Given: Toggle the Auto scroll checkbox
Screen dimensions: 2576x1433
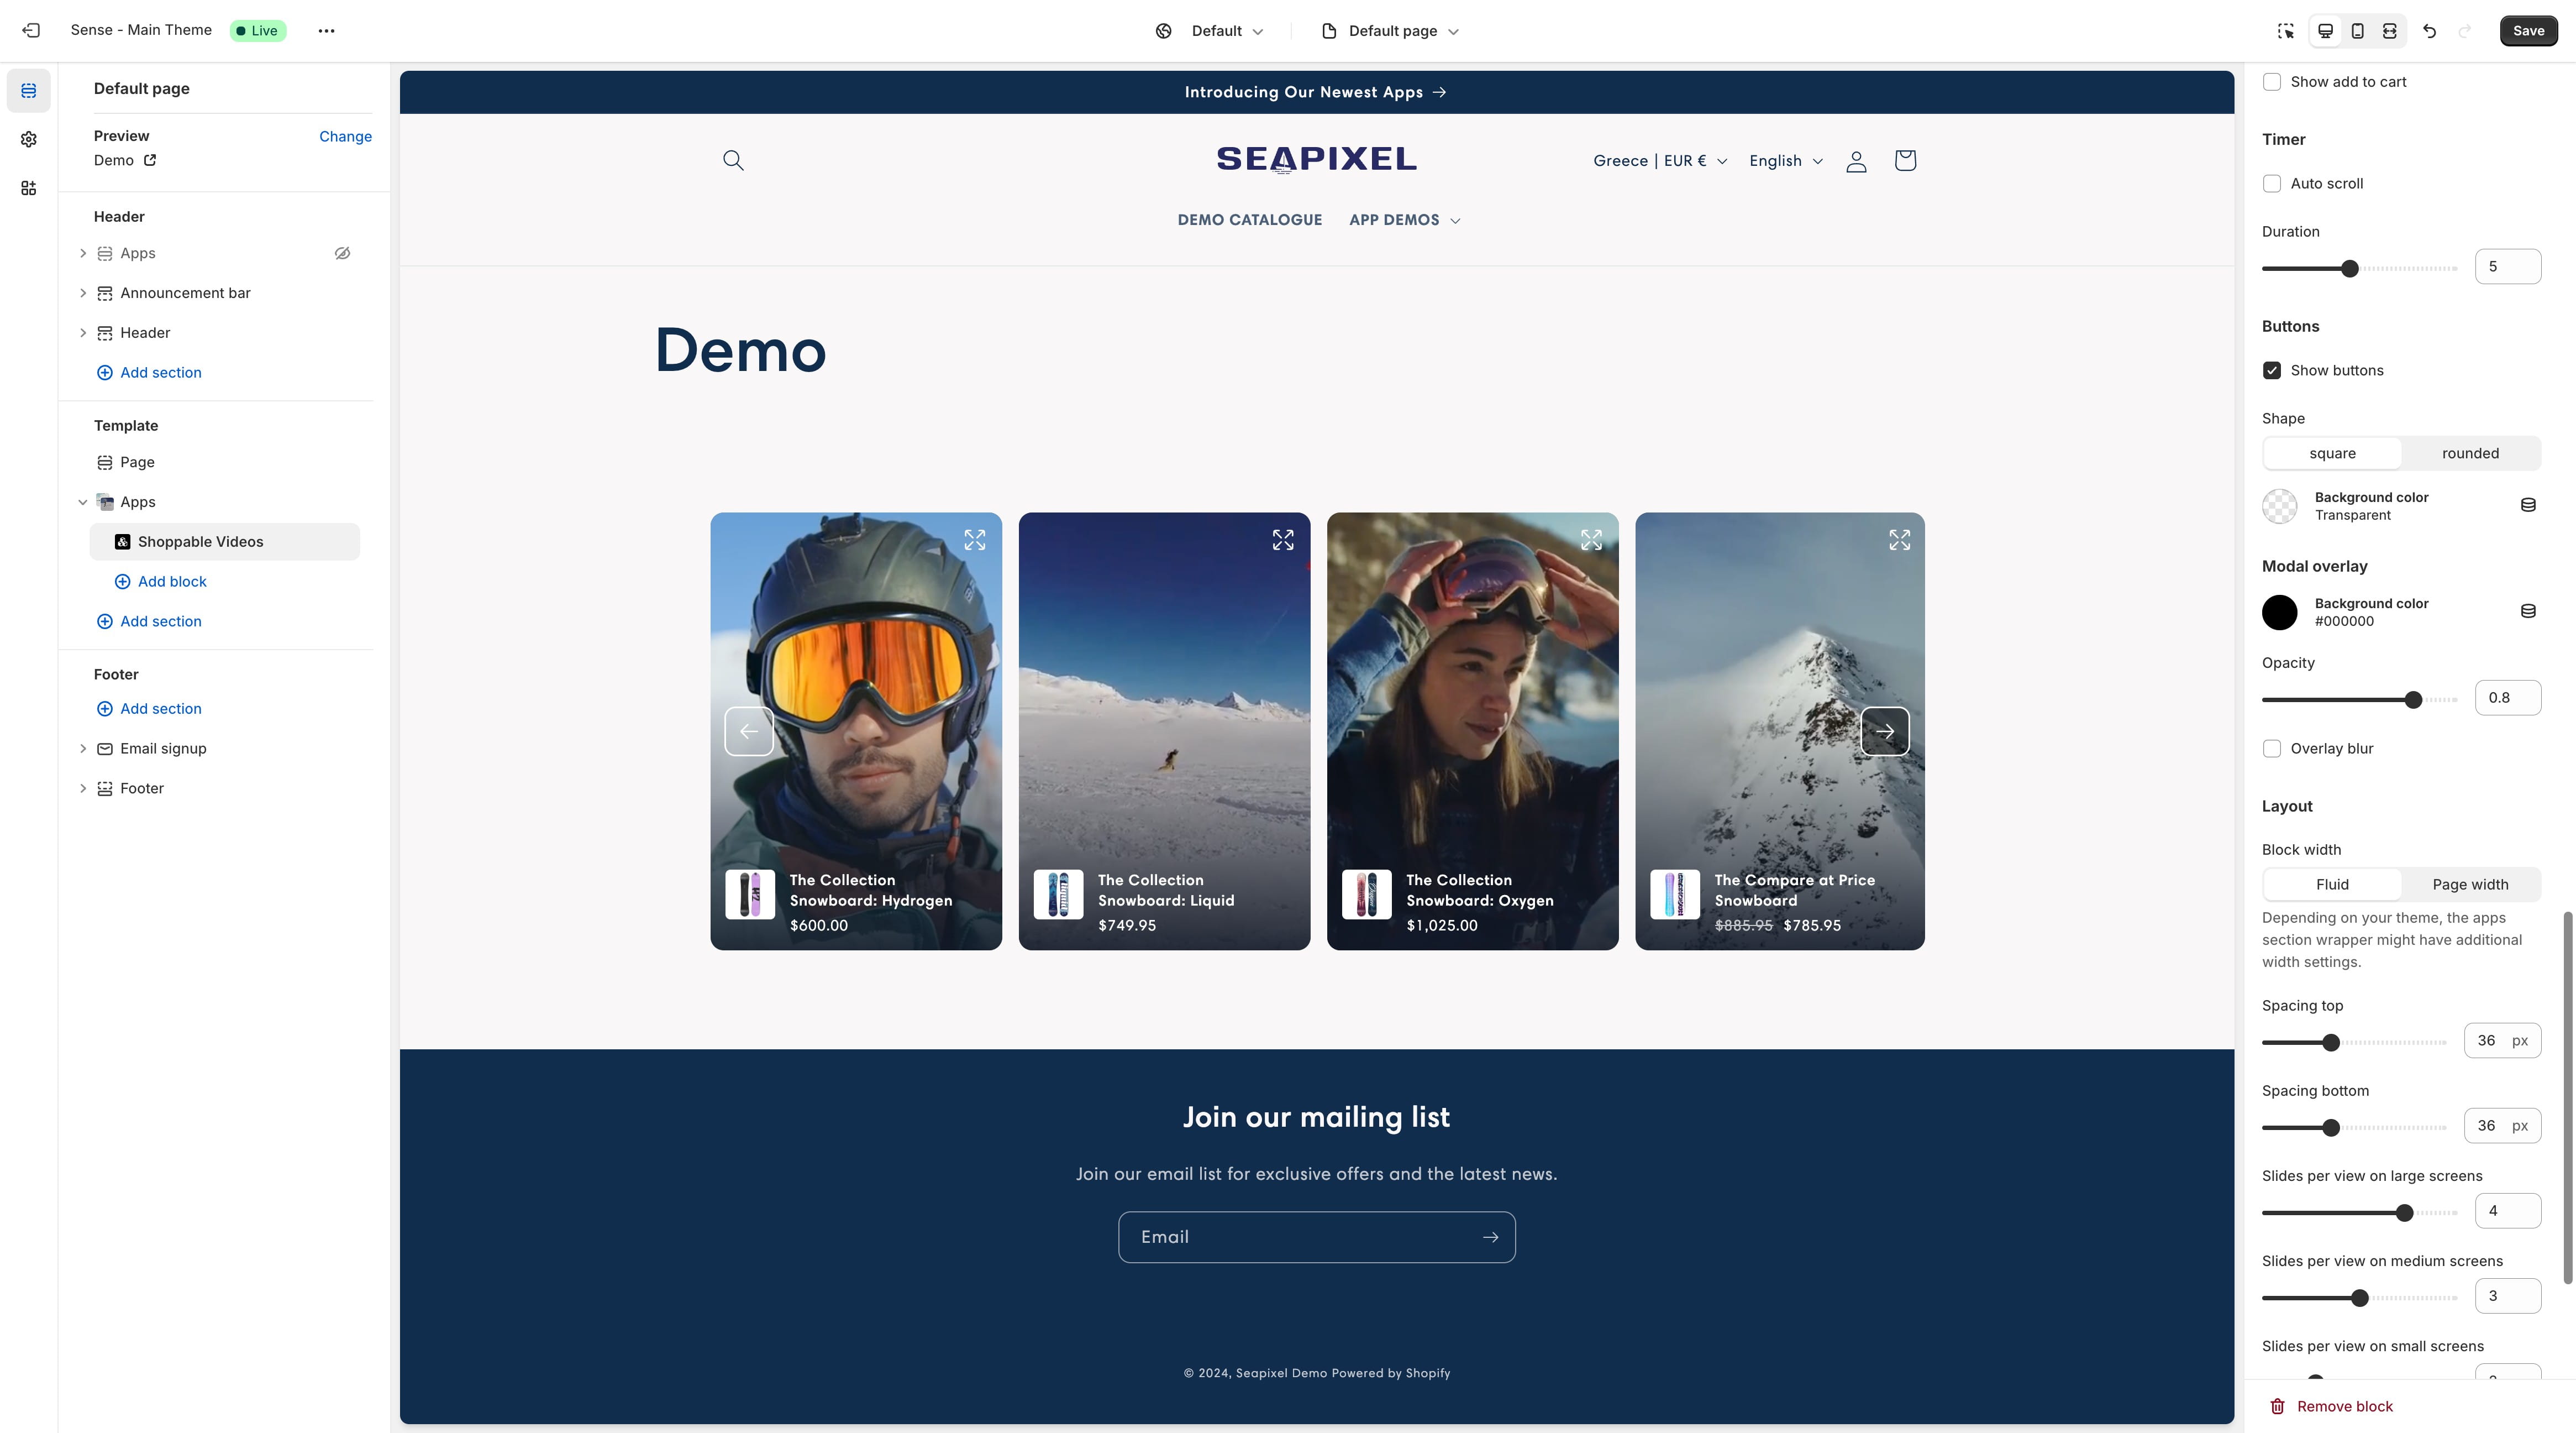Looking at the screenshot, I should [2271, 184].
